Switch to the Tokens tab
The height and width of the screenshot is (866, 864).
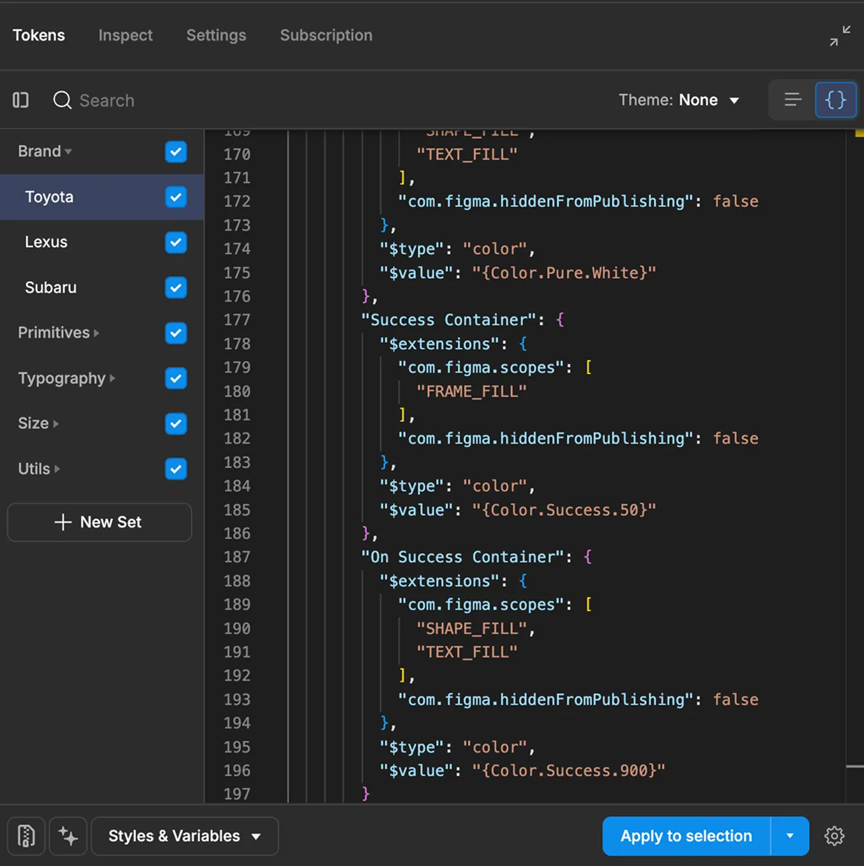(x=38, y=35)
